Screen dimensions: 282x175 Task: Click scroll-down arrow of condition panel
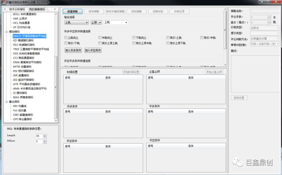(225, 65)
